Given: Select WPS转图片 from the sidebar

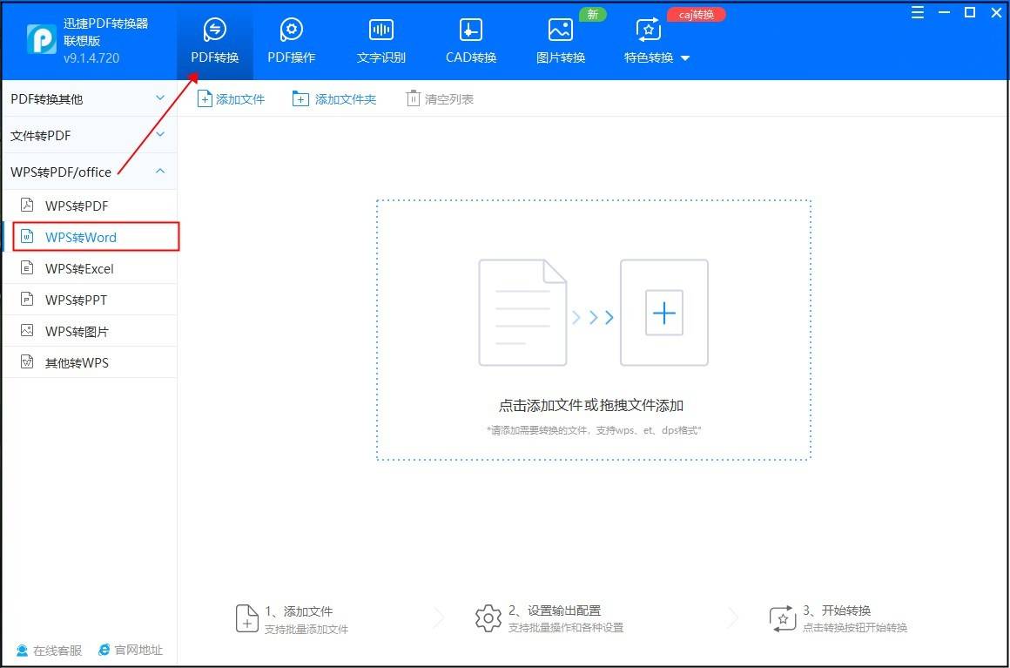Looking at the screenshot, I should (80, 330).
